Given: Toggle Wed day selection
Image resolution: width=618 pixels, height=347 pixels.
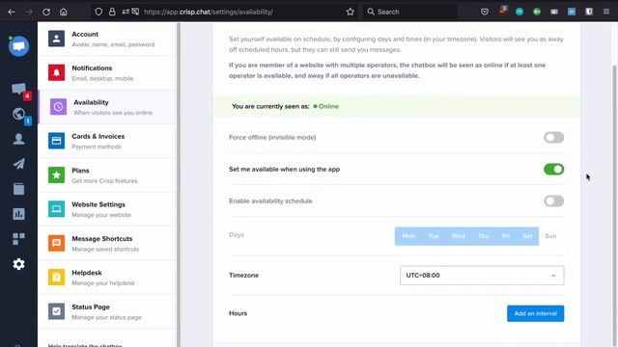Looking at the screenshot, I should click(x=459, y=236).
